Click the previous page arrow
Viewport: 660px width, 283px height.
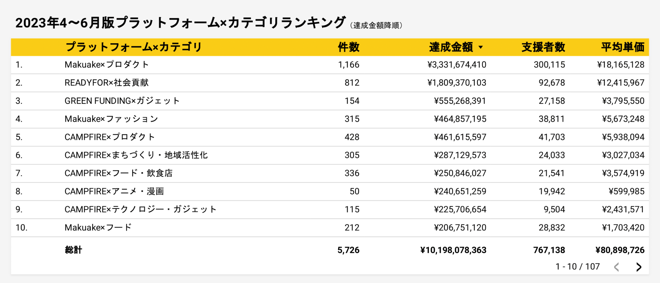[x=617, y=267]
